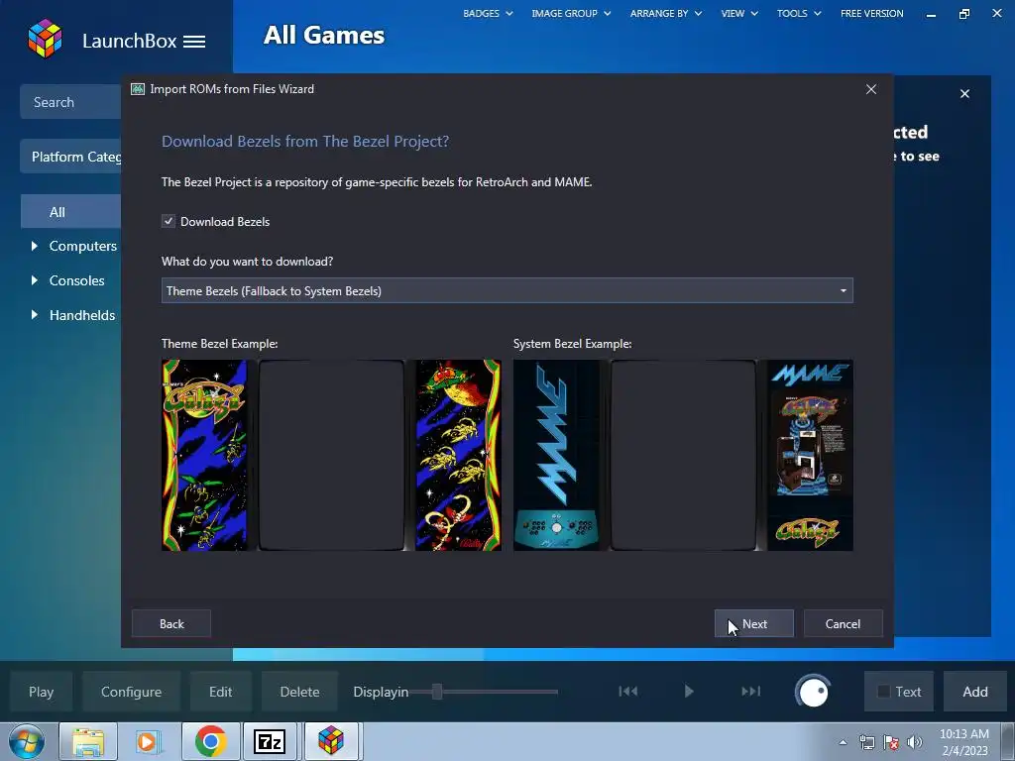Skip to previous track in music controls
This screenshot has height=761, width=1015.
(x=627, y=691)
